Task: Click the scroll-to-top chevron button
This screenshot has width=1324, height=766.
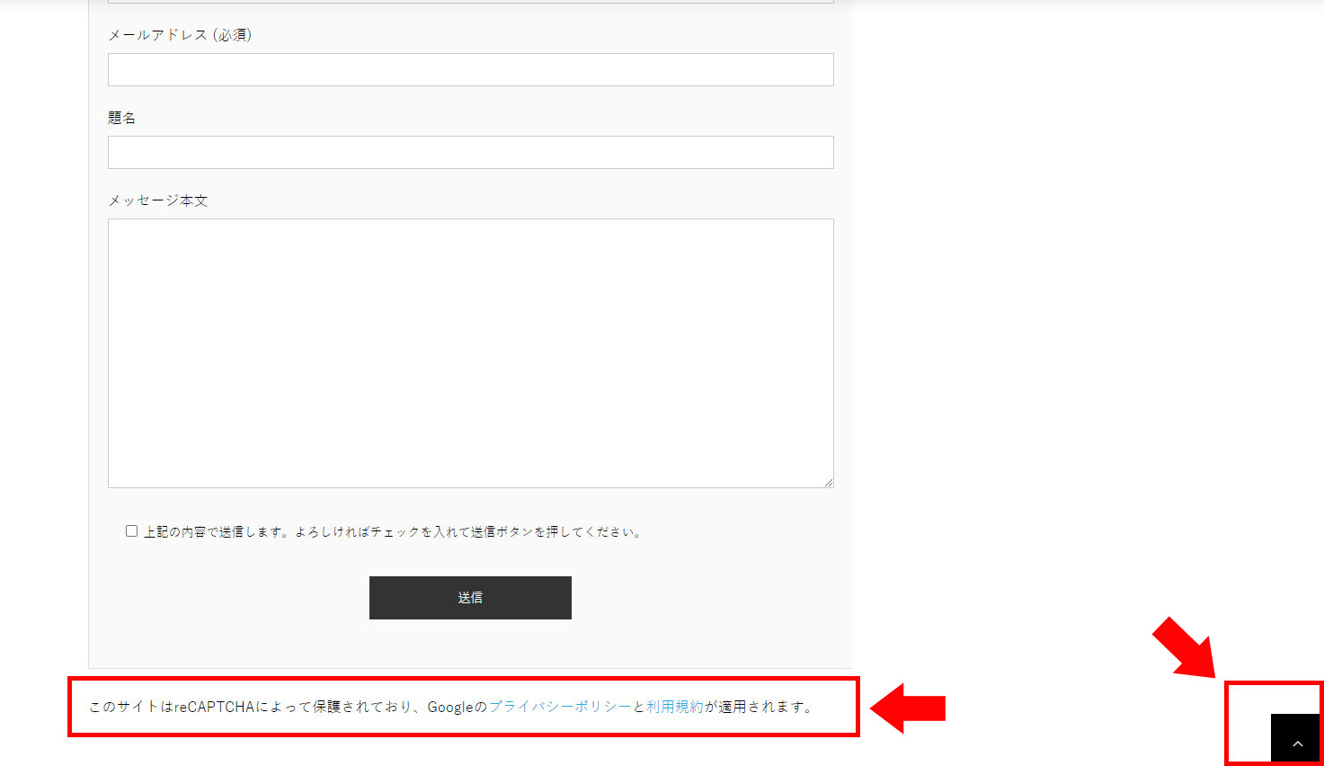Action: click(1296, 739)
